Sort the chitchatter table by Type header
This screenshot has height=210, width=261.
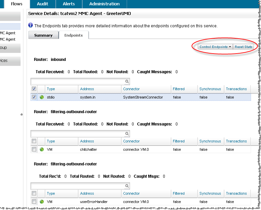(x=51, y=141)
